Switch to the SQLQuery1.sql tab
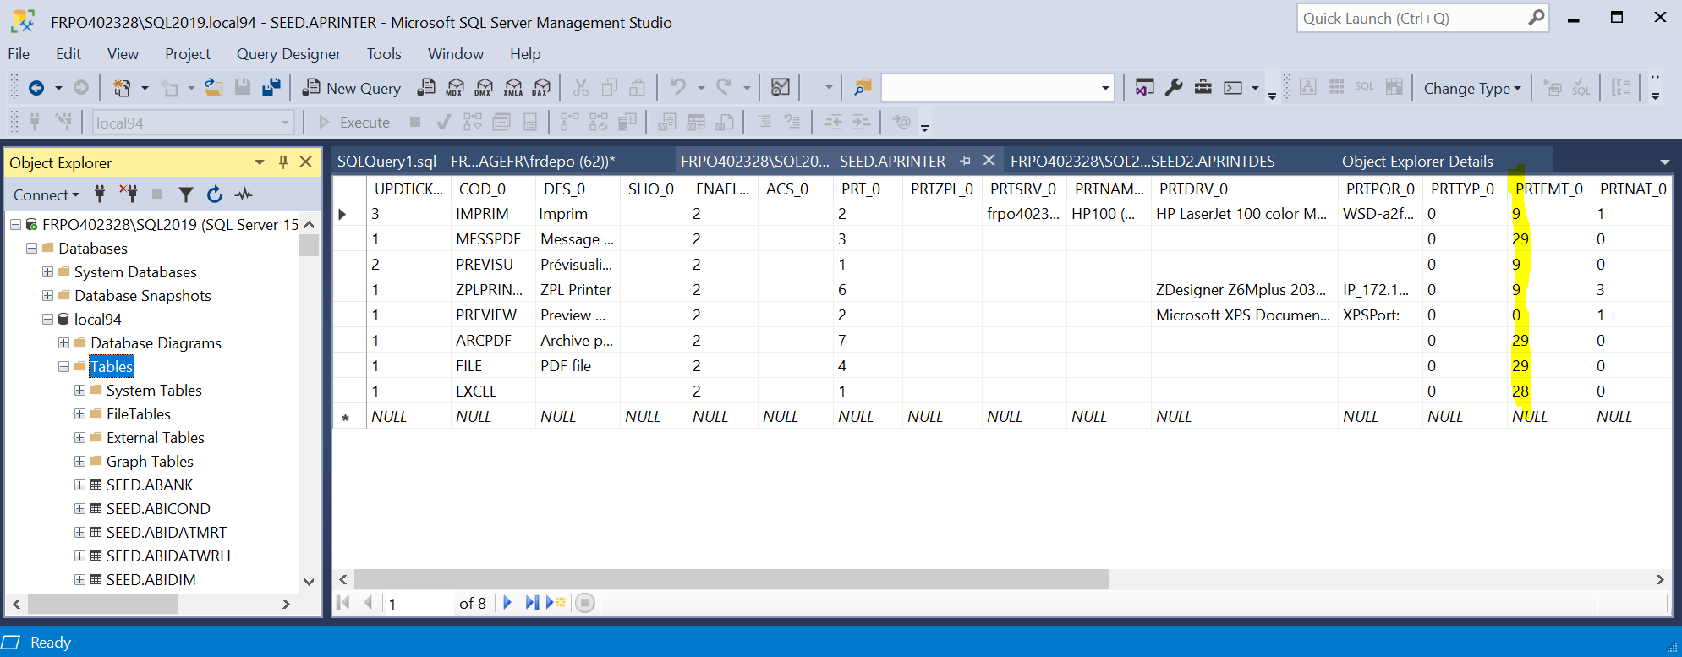Viewport: 1682px width, 657px height. click(476, 162)
